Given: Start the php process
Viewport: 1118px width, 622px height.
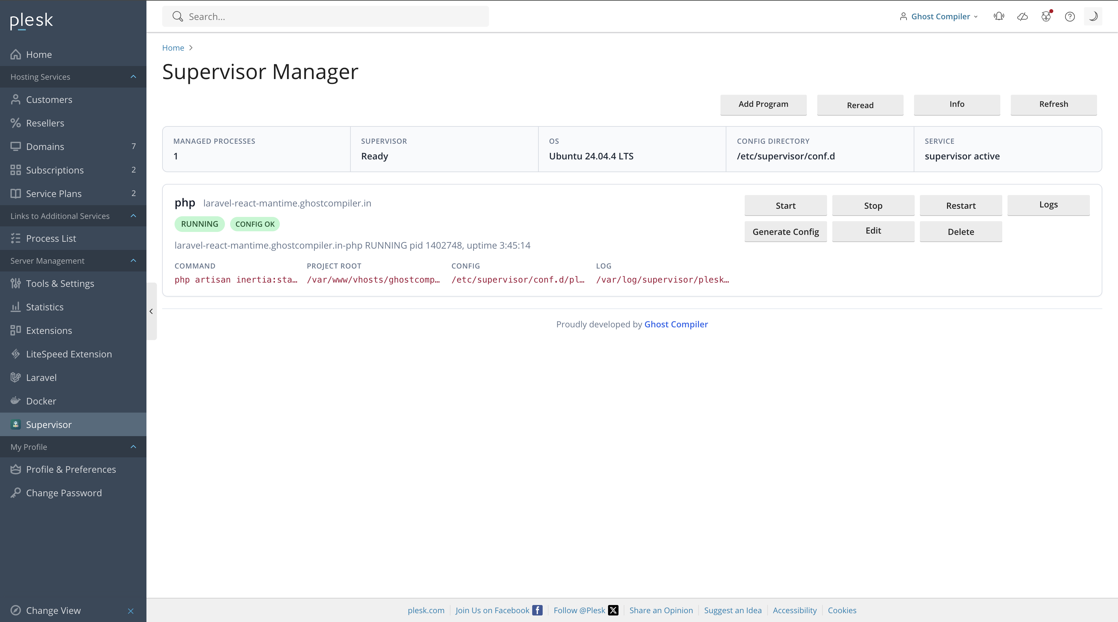Looking at the screenshot, I should (786, 205).
